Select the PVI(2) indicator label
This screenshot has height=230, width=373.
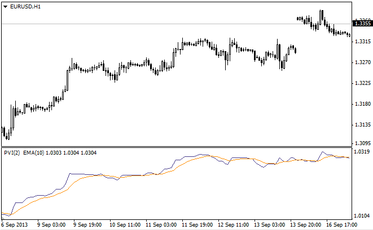tap(11, 153)
